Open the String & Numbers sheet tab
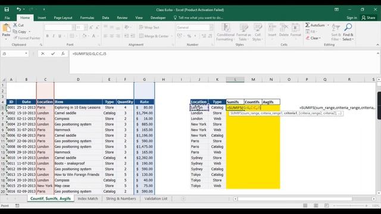 [121, 199]
